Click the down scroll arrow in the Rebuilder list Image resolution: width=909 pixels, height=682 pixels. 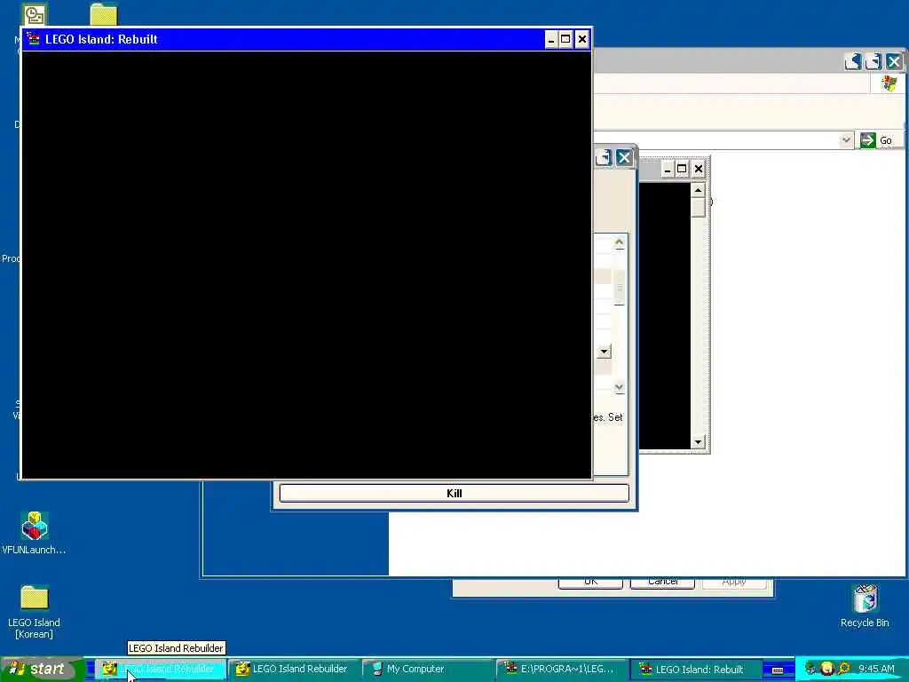pos(619,387)
